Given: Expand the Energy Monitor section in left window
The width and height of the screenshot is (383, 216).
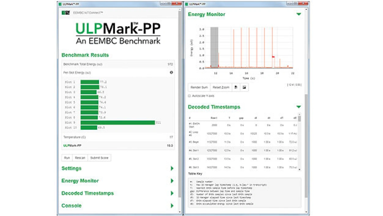Looking at the screenshot, I should coord(172,181).
